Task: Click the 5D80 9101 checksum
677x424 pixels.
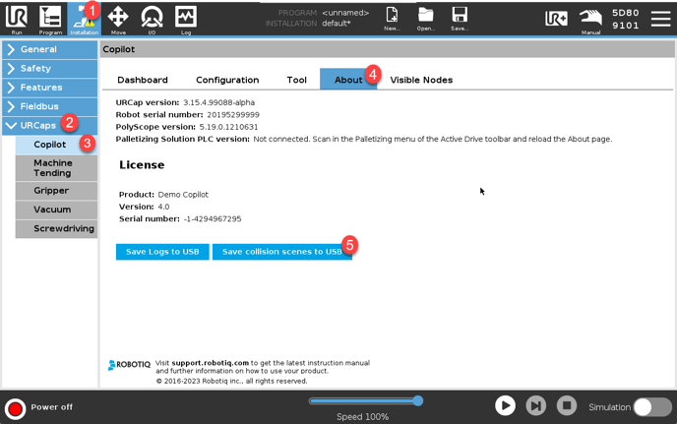Action: click(x=625, y=19)
